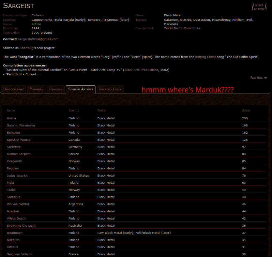This screenshot has width=272, height=257.
Task: Follow the Rotting Christ band link
Action: pyautogui.click(x=206, y=57)
